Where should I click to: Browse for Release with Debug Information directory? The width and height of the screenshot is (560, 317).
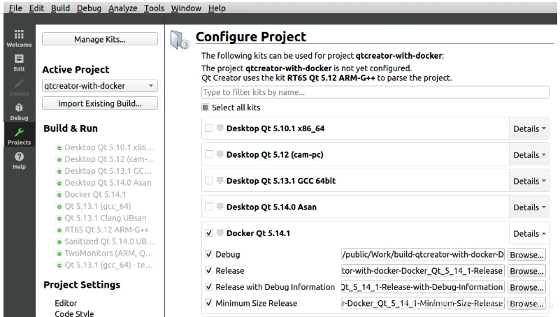526,287
